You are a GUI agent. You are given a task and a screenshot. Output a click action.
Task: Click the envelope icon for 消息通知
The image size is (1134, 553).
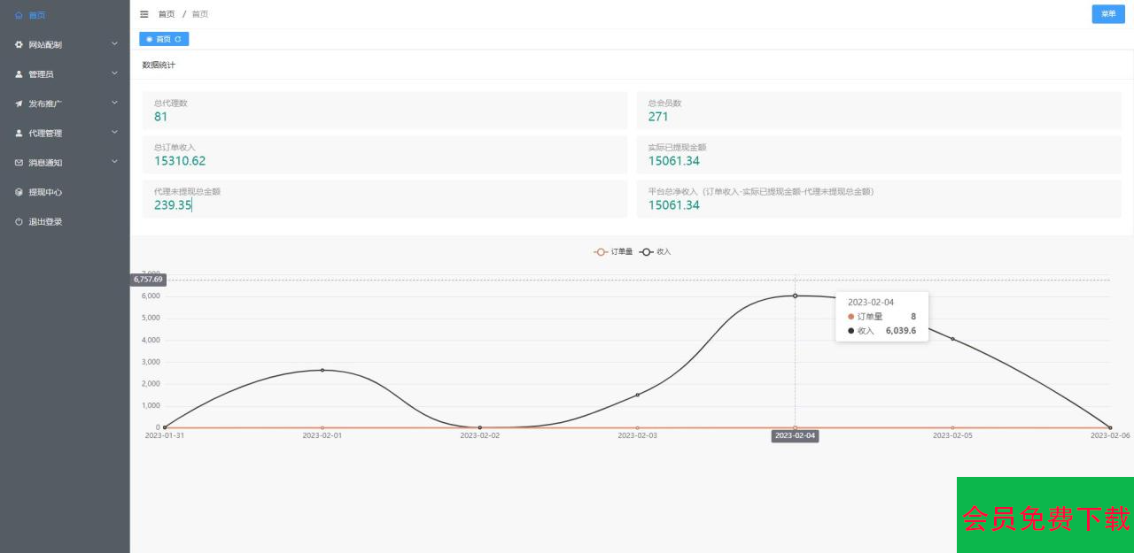(x=19, y=163)
